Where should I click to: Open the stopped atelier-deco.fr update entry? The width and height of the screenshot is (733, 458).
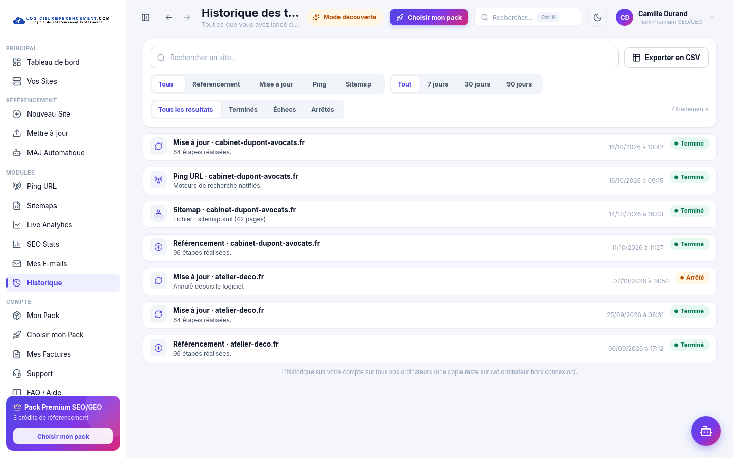coord(430,281)
